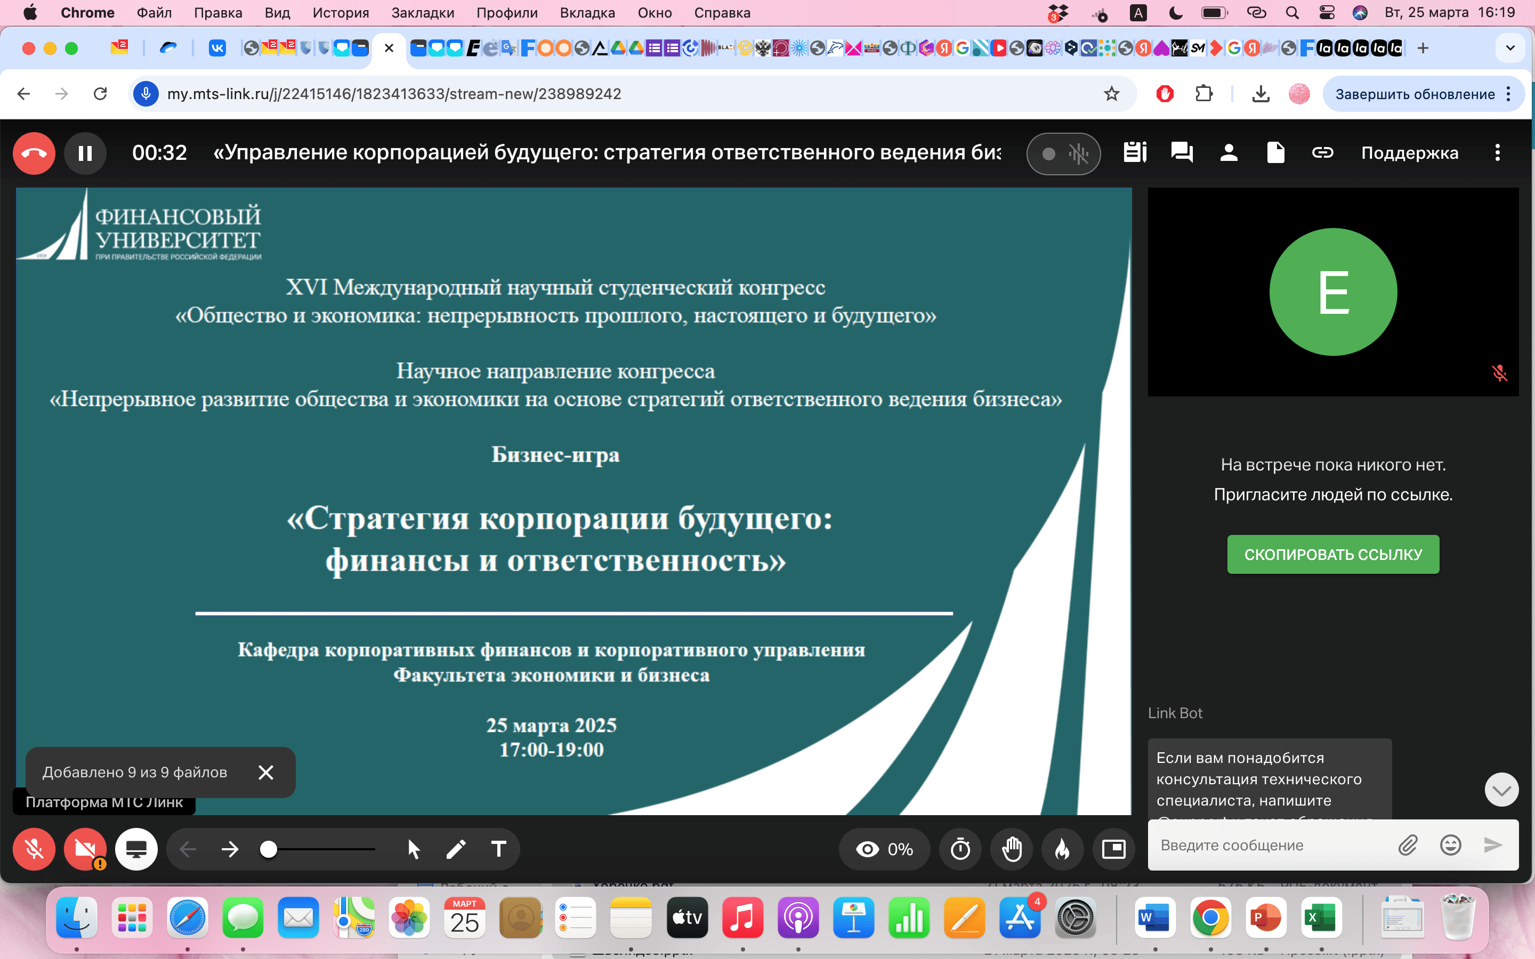Image resolution: width=1535 pixels, height=959 pixels.
Task: Open the История menu
Action: coord(341,13)
